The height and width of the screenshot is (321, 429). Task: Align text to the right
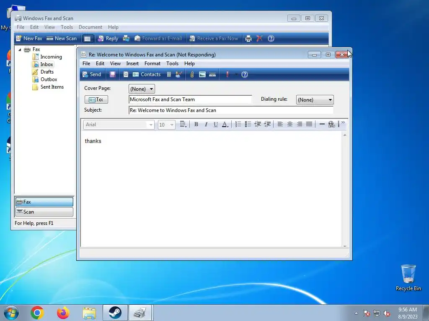tap(300, 125)
